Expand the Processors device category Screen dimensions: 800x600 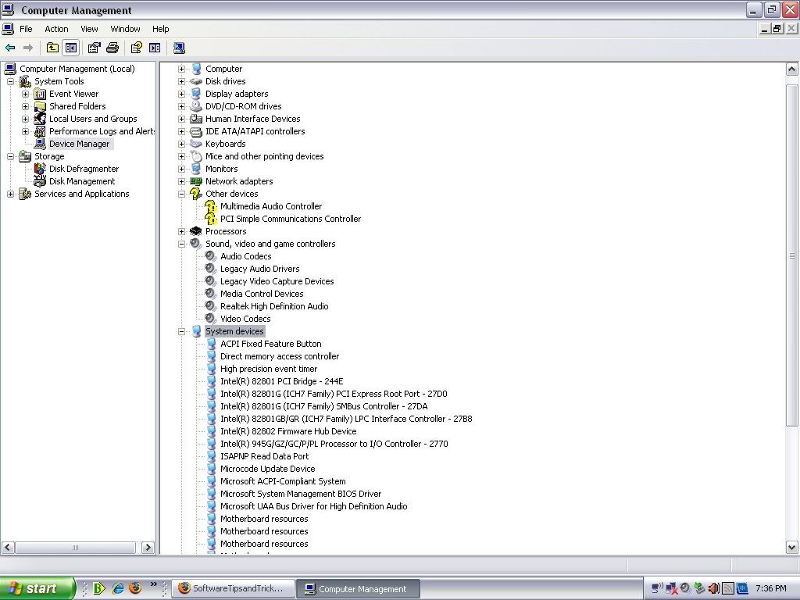[x=181, y=231]
